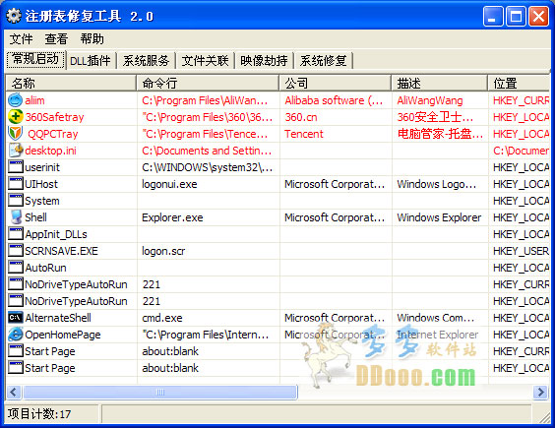Open the 文件 menu

point(21,39)
